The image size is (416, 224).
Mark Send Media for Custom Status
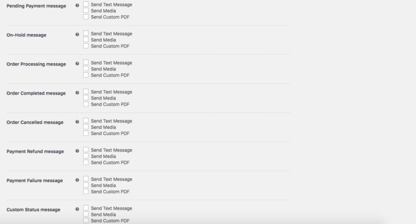(x=86, y=214)
